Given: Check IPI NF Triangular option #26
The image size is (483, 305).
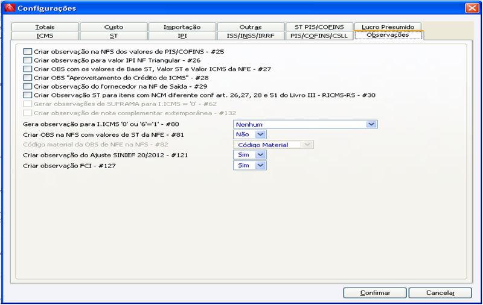Looking at the screenshot, I should (x=27, y=60).
